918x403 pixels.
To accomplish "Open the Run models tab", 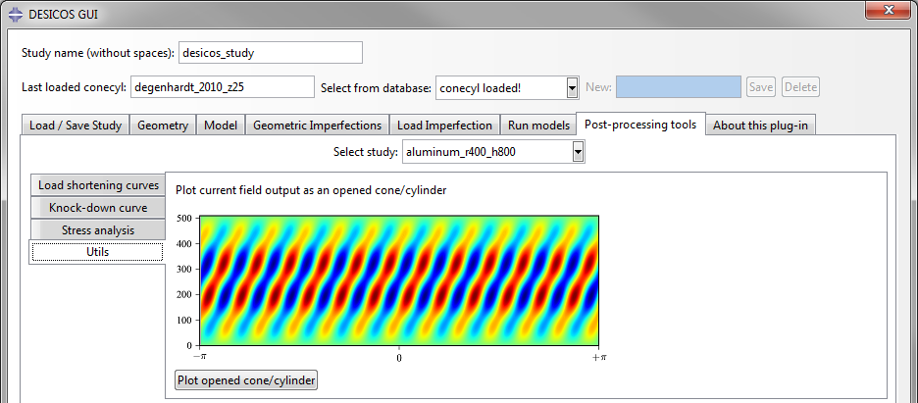I will pos(538,126).
